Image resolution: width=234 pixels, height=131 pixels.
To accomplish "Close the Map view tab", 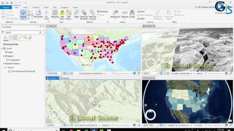I will pos(55,26).
